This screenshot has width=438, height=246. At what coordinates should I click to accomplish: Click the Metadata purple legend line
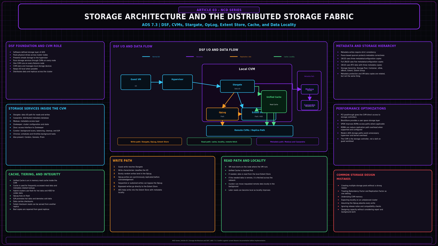tap(190, 56)
